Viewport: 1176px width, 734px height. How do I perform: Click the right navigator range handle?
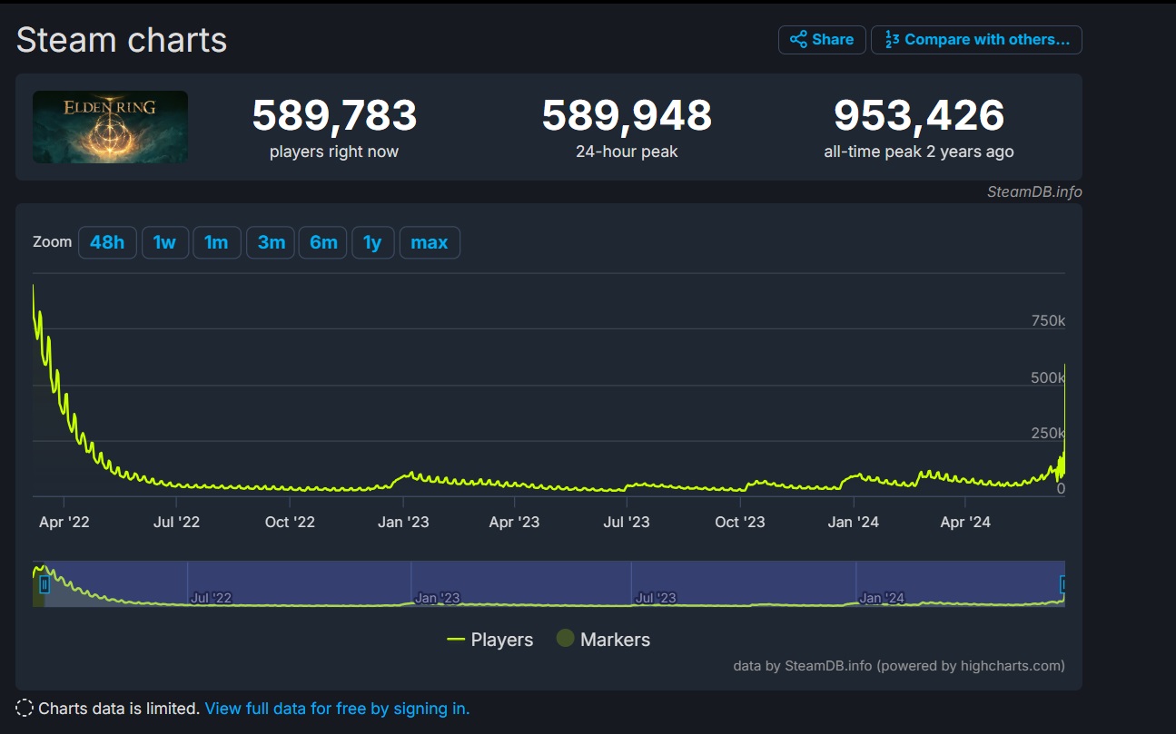pos(1064,584)
